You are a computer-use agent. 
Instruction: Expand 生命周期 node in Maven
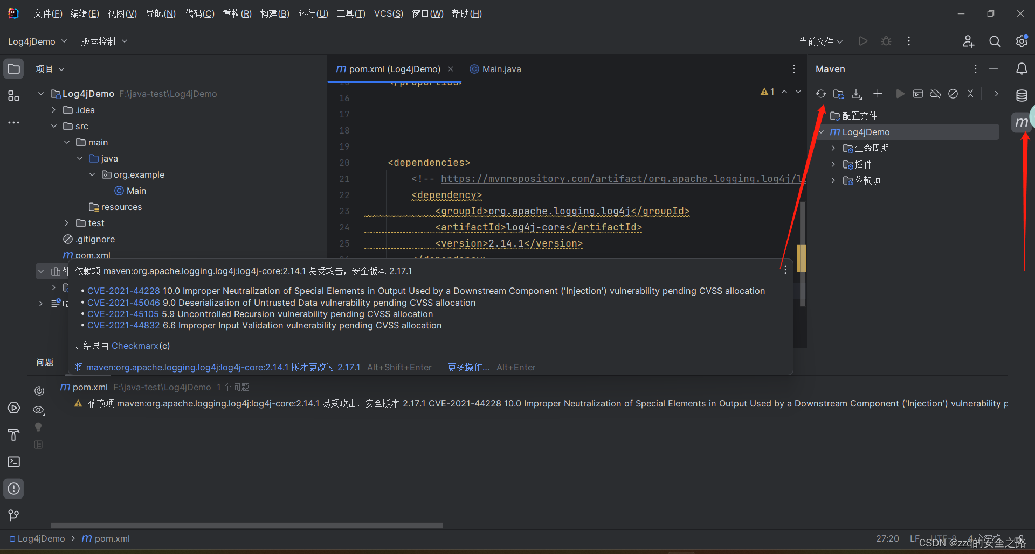(x=833, y=148)
